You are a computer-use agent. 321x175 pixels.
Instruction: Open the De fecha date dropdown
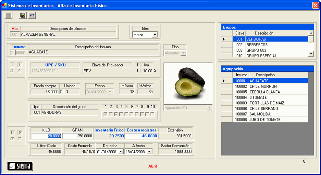tap(121, 152)
